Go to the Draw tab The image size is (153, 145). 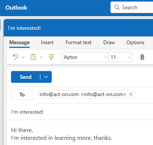pyautogui.click(x=109, y=43)
